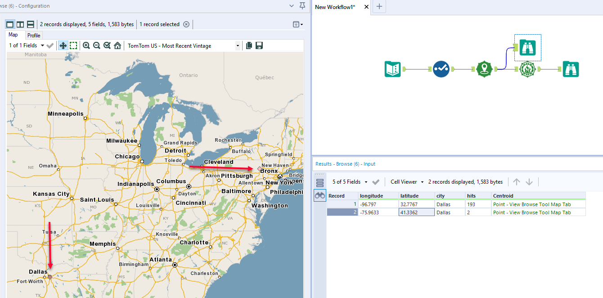
Task: Activate the zoom selection rectangle tool
Action: point(73,45)
